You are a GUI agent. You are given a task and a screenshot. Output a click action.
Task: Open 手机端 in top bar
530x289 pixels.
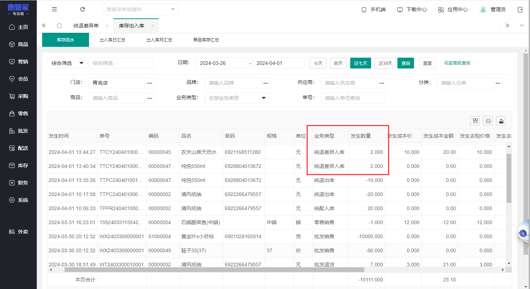pos(374,9)
